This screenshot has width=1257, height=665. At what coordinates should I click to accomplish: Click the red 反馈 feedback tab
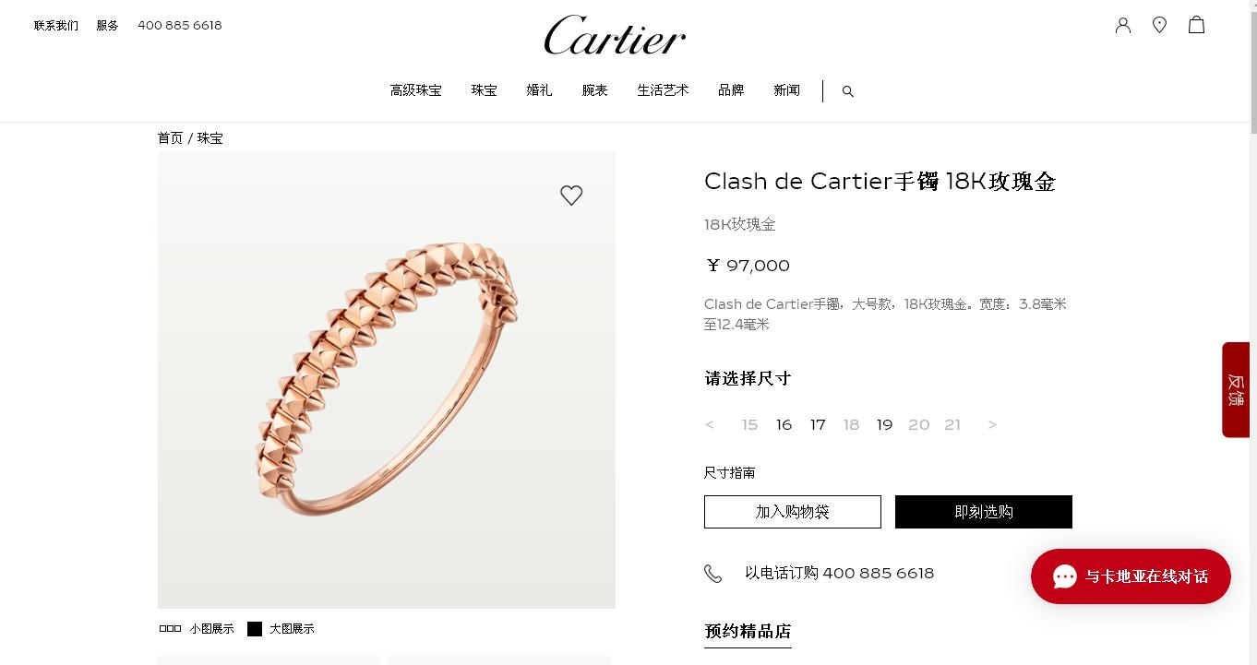1236,389
